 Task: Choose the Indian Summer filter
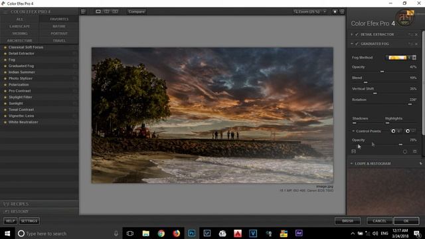tap(22, 72)
